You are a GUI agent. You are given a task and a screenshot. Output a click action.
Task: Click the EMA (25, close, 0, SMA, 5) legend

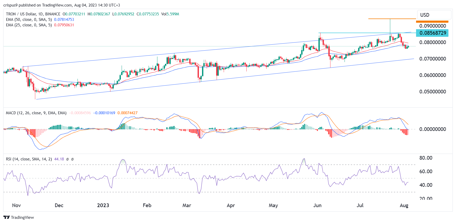click(29, 25)
